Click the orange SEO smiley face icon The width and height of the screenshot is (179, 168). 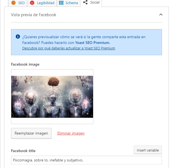13,3
